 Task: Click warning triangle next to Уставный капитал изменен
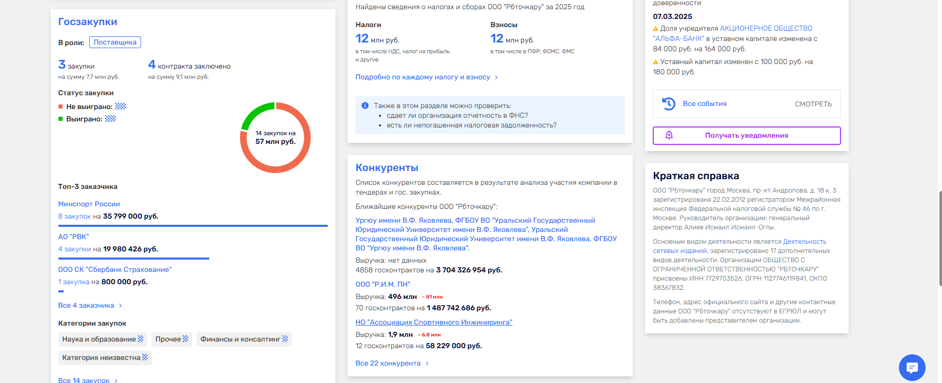pyautogui.click(x=655, y=62)
